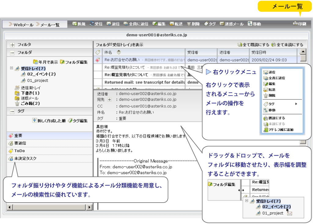313x224 pixels.
Task: Open タグ submenu in the right-click menu
Action: click(281, 104)
